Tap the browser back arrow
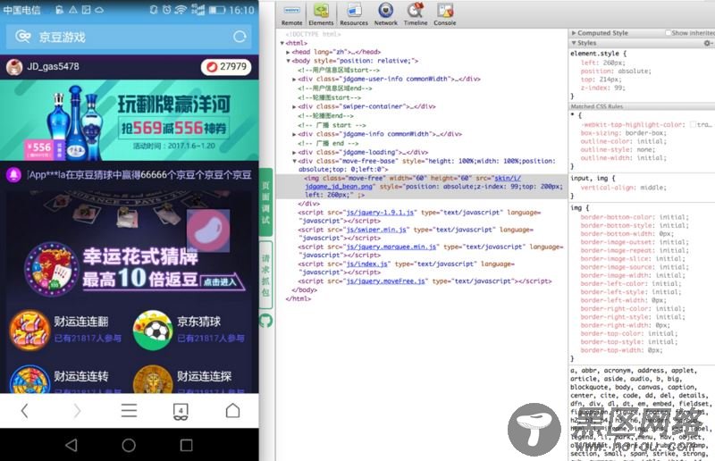 [25, 411]
